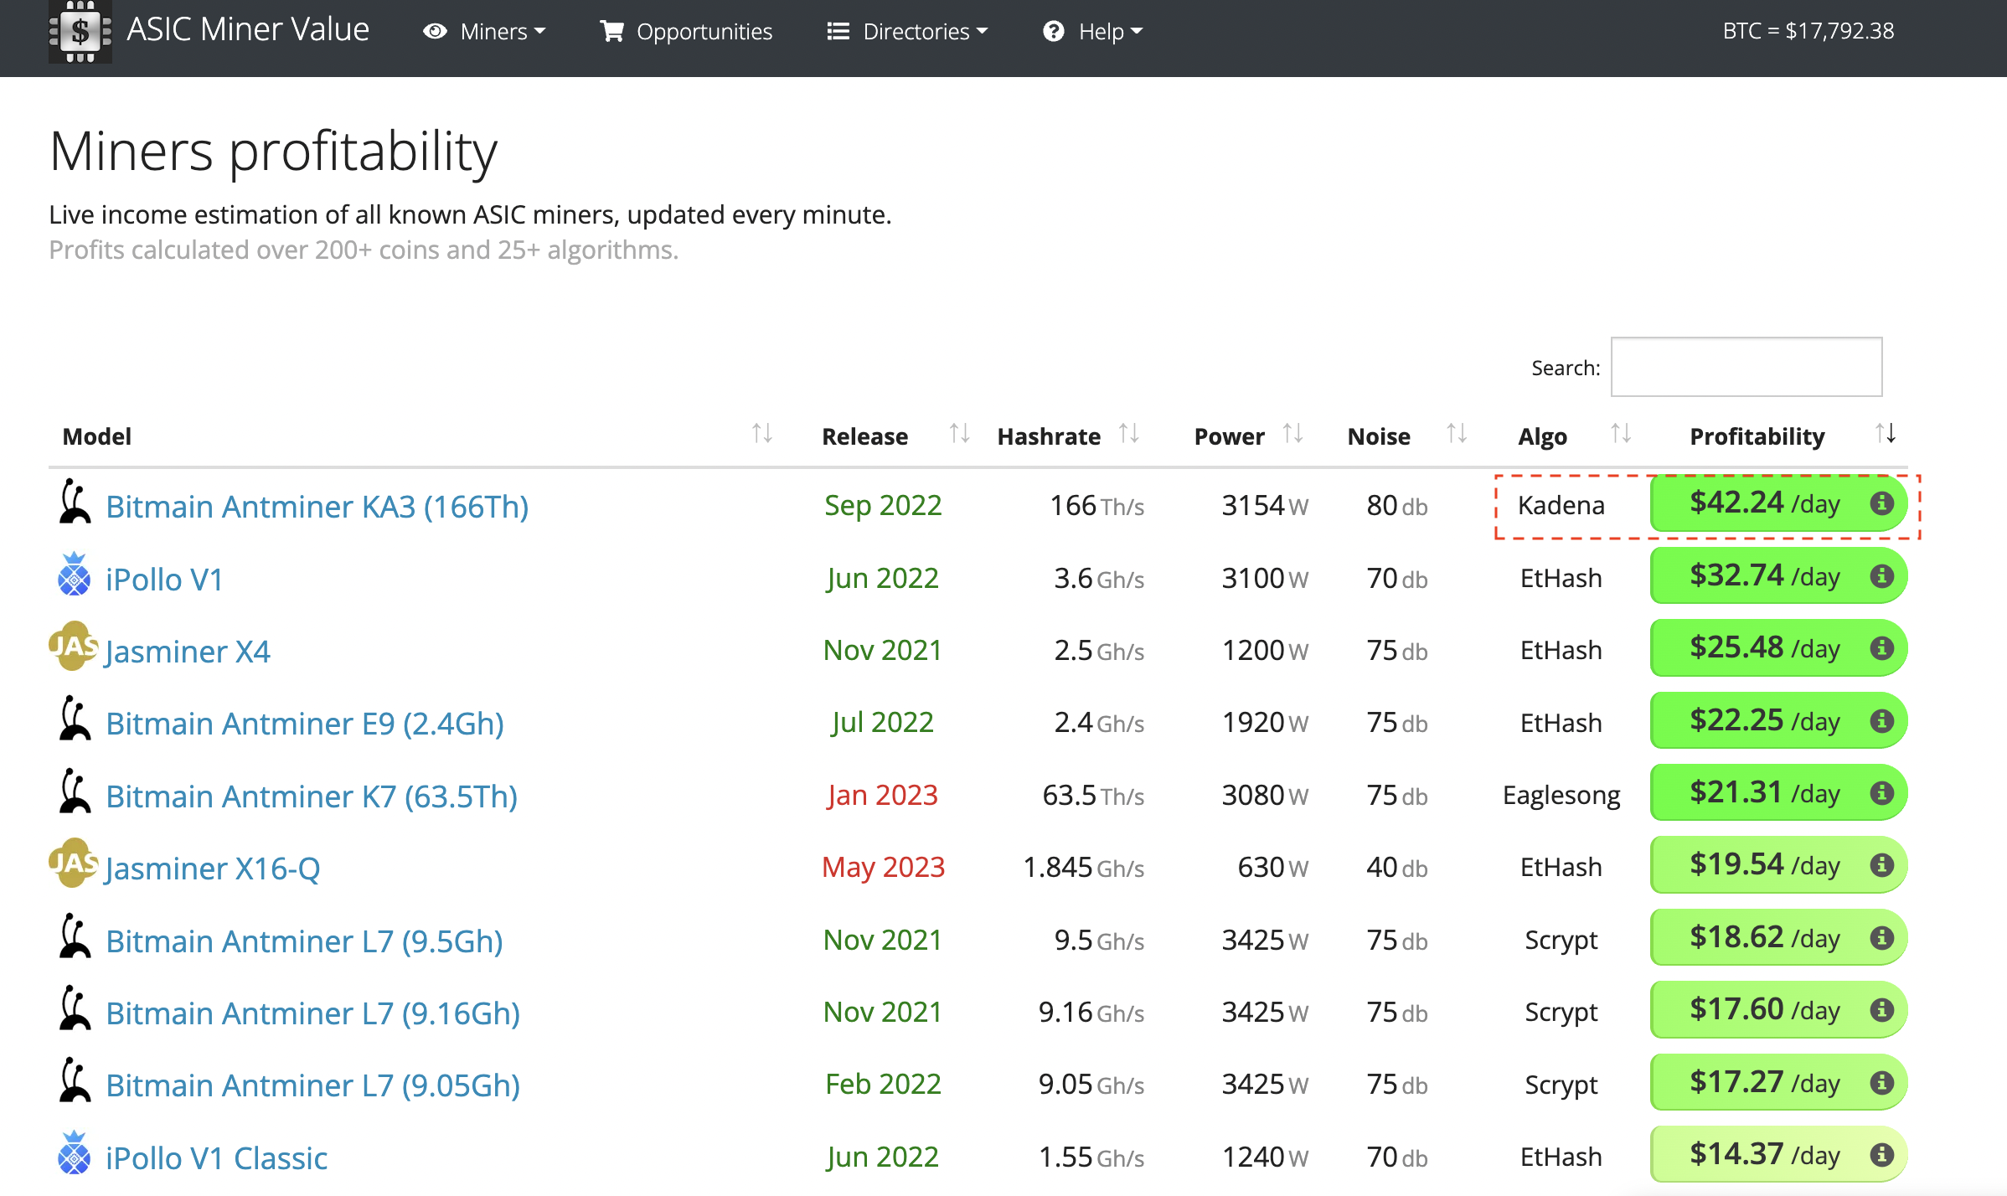
Task: Click the $19.54 /day profitability badge
Action: (1778, 864)
